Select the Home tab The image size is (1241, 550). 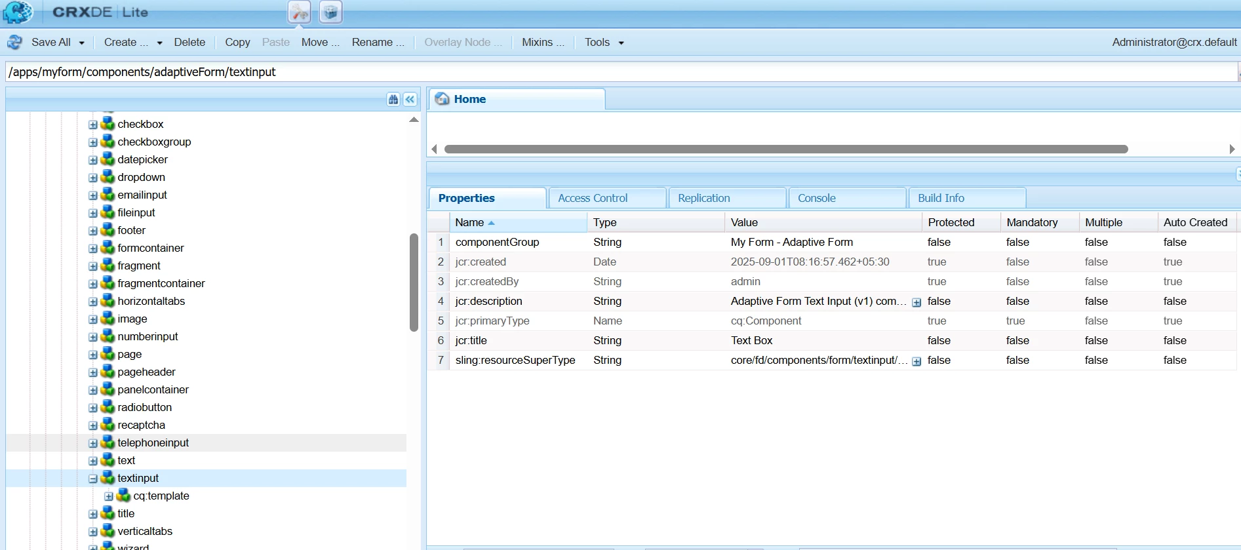(517, 99)
